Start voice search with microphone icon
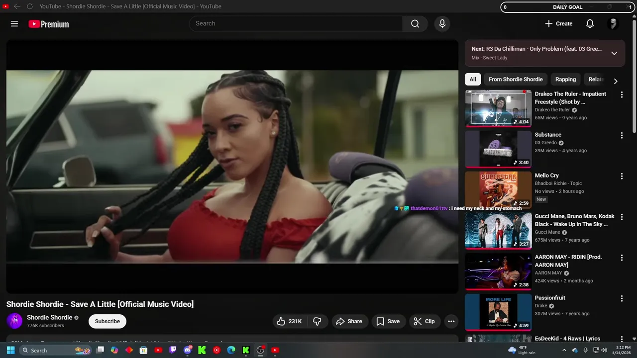This screenshot has height=358, width=637. pyautogui.click(x=442, y=24)
